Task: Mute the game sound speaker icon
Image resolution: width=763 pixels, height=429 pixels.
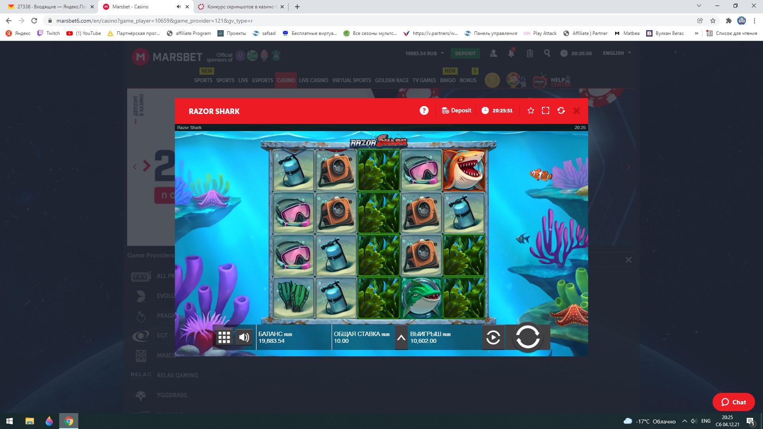Action: coord(244,338)
